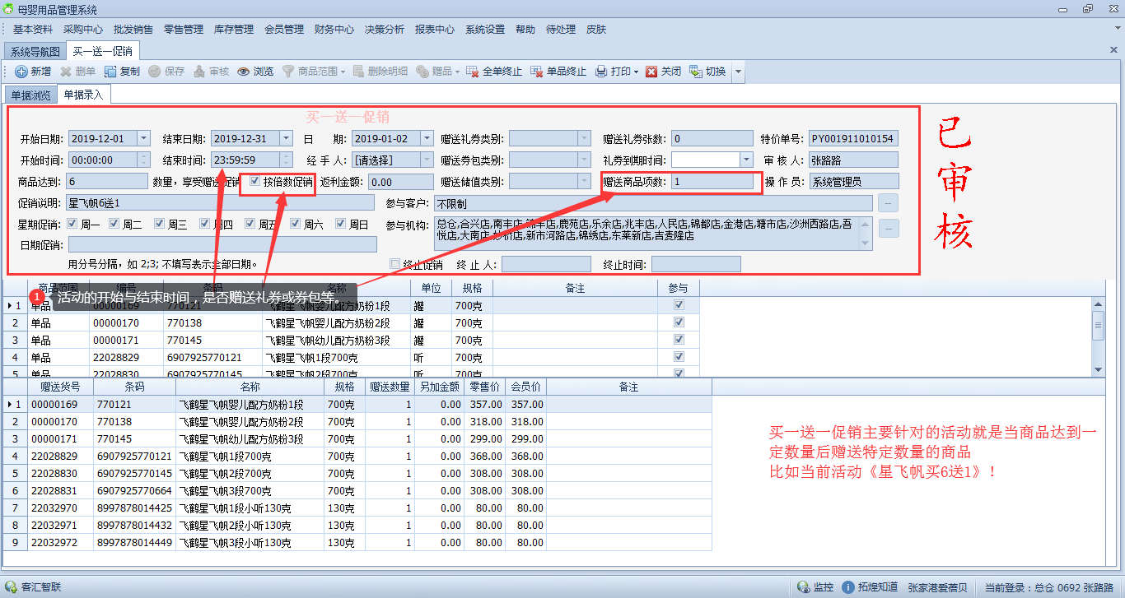Viewport: 1125px width, 598px height.
Task: Click the 赠品 gift icon
Action: click(x=422, y=72)
